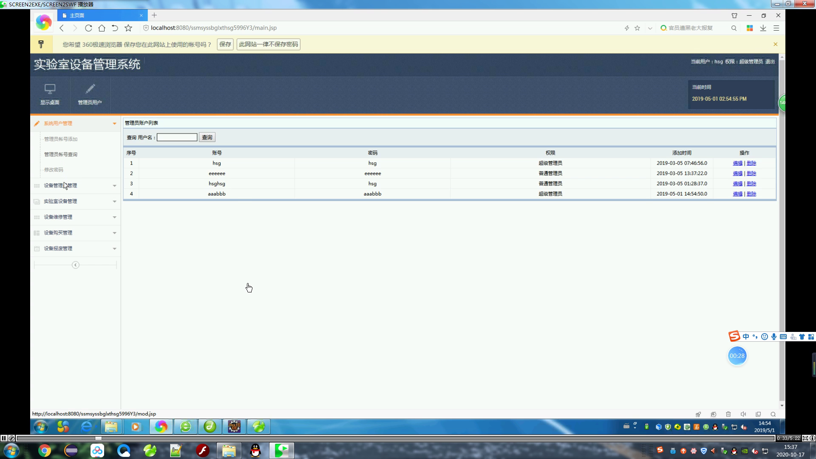Click the 管理员用户 pencil icon
This screenshot has width=816, height=459.
click(90, 89)
